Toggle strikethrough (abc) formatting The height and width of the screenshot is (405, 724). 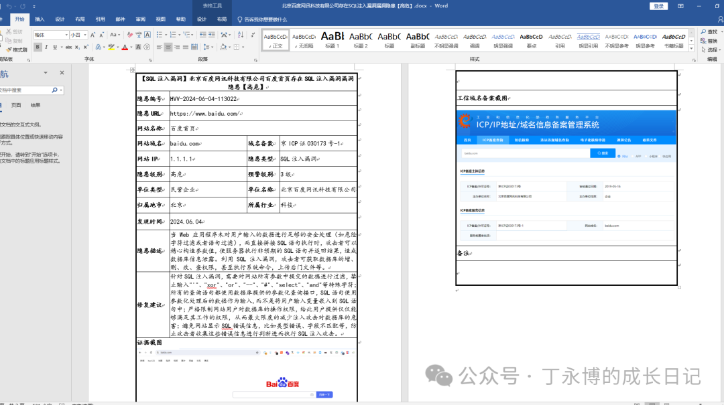pos(68,47)
